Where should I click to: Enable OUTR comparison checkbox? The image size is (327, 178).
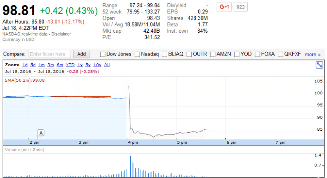189,54
